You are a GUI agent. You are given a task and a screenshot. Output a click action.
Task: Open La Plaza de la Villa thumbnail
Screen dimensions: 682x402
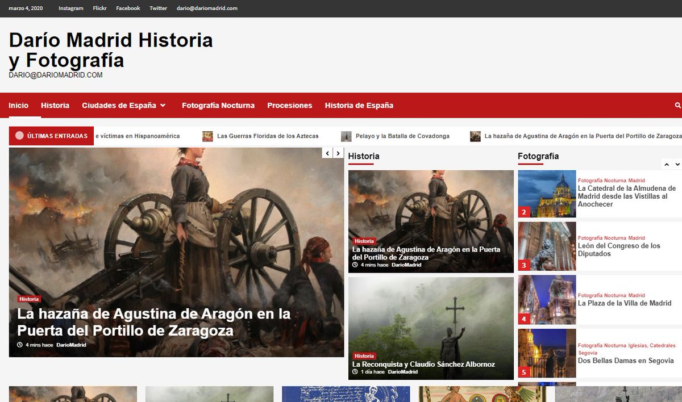(547, 300)
